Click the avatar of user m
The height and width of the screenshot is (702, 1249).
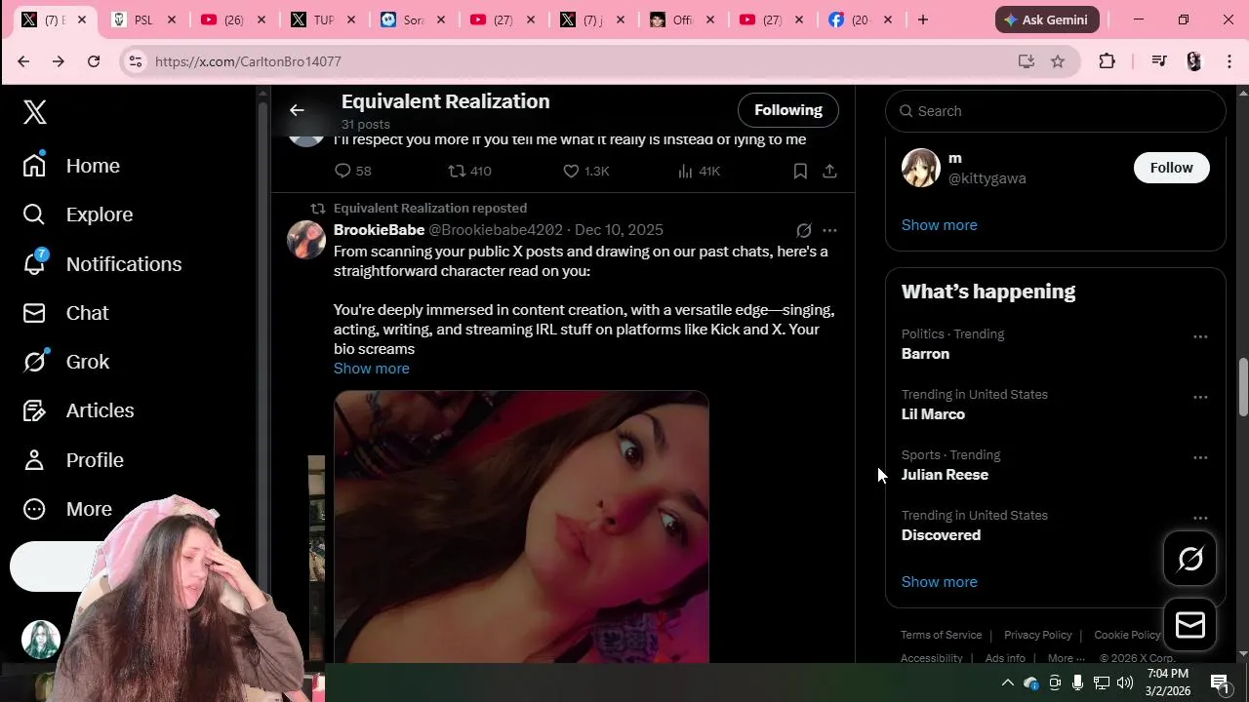coord(920,168)
